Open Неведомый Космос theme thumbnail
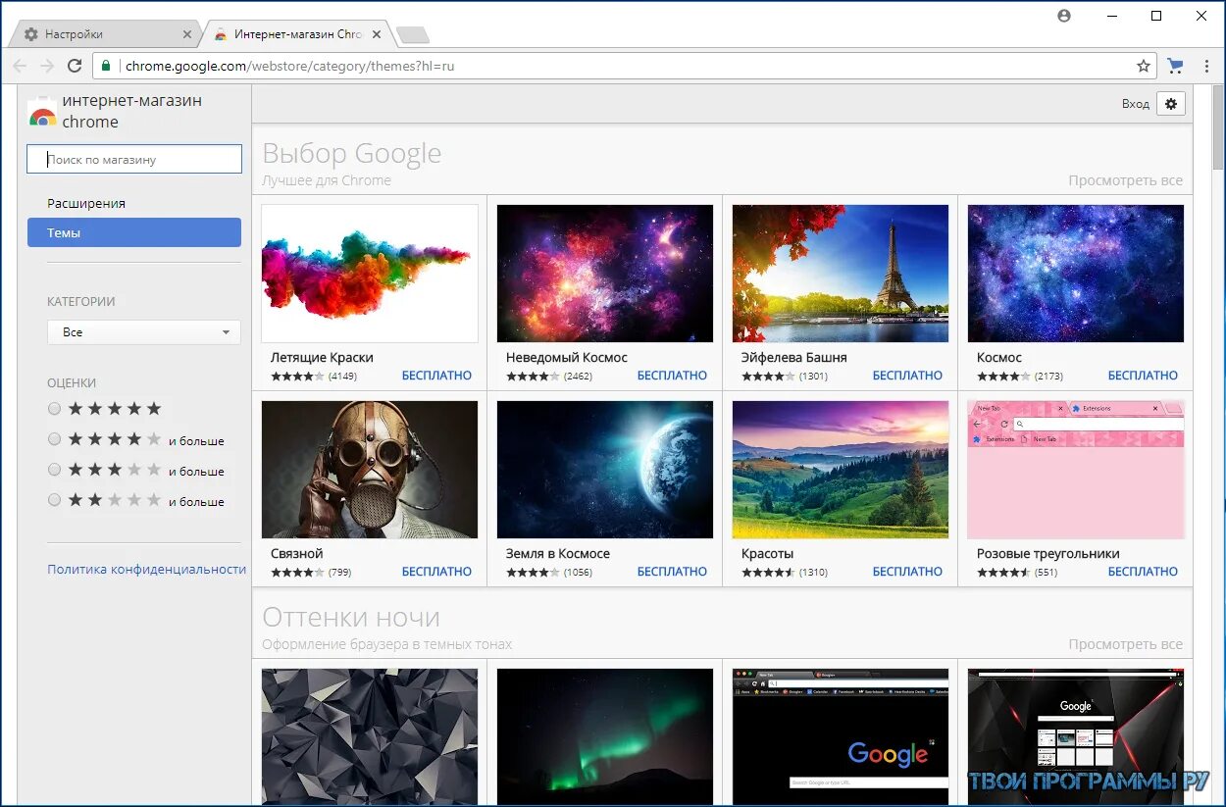Viewport: 1226px width, 807px height. (x=605, y=274)
